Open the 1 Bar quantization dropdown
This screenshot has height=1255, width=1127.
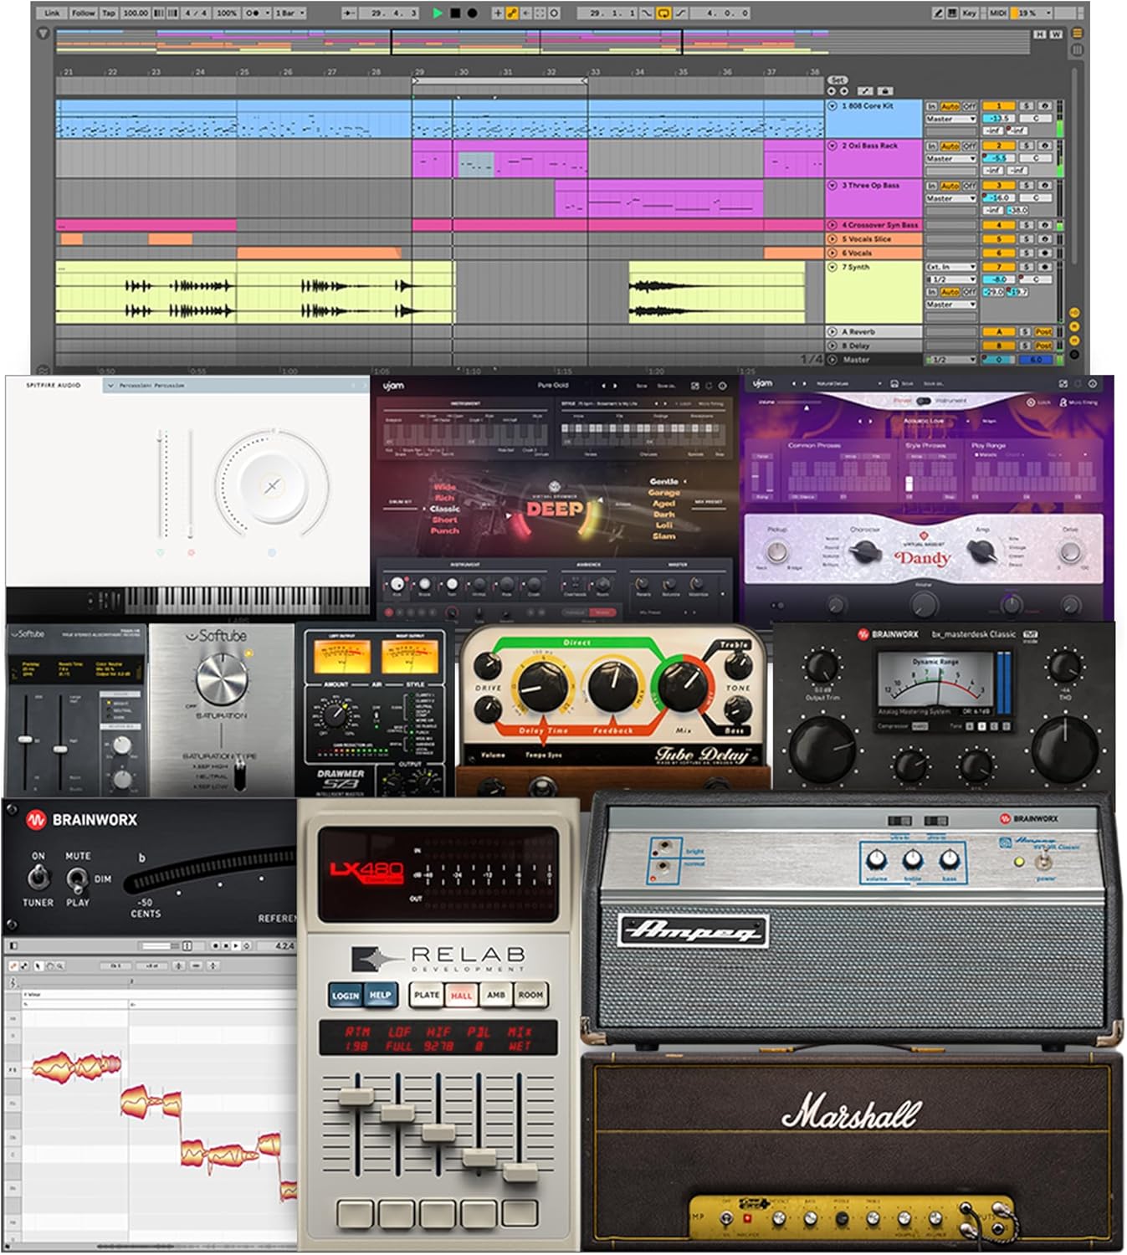[288, 13]
